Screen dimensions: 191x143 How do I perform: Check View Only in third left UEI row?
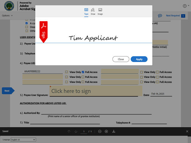click(x=66, y=82)
